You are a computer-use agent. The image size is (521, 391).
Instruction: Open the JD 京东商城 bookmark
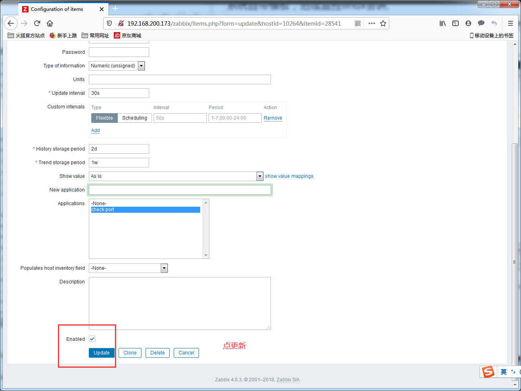[x=127, y=35]
